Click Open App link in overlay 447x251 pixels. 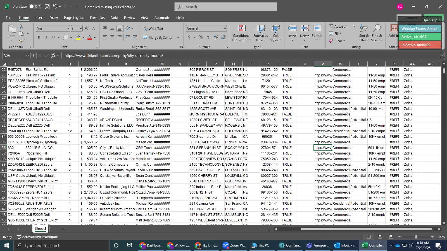(x=431, y=20)
